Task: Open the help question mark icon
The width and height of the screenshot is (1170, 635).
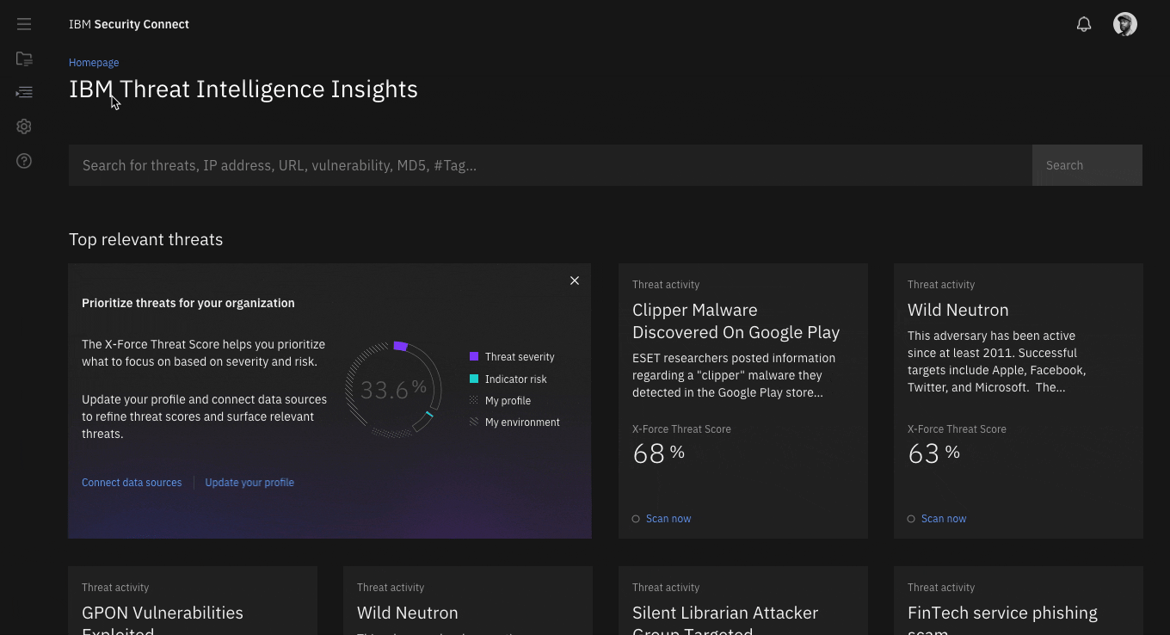Action: (24, 161)
